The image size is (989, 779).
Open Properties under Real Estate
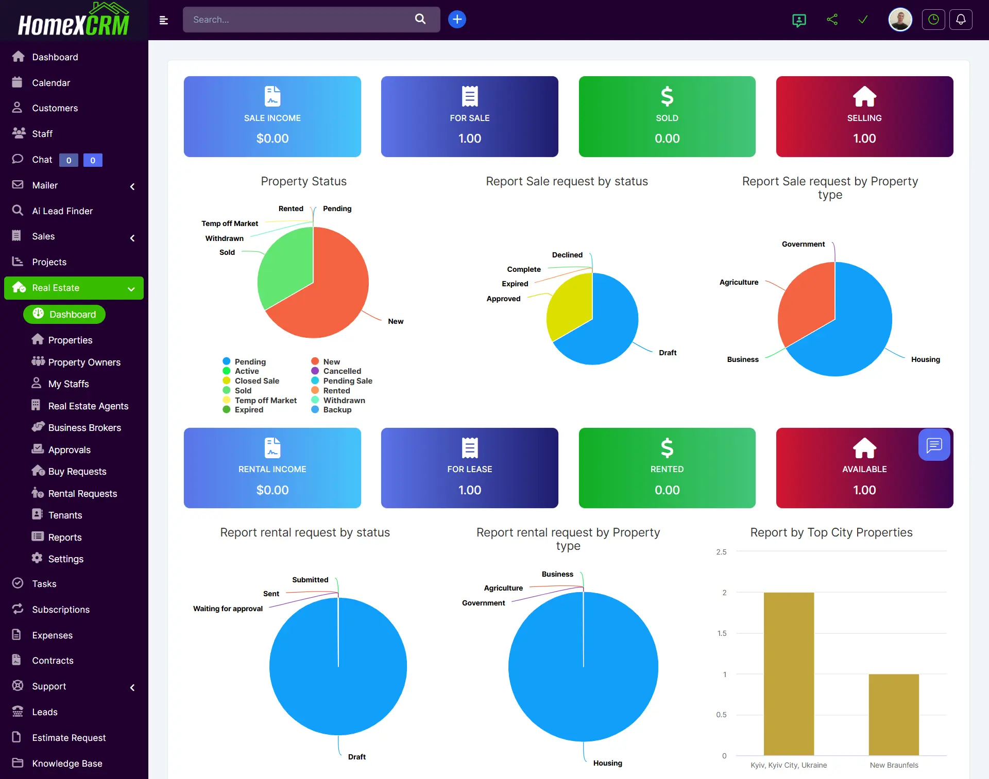(x=70, y=340)
